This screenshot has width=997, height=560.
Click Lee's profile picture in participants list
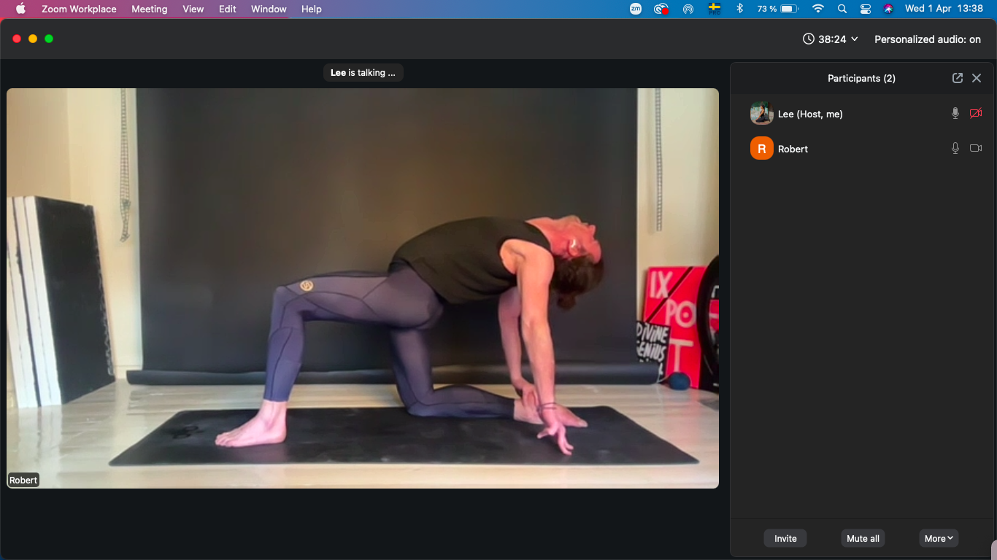(762, 114)
